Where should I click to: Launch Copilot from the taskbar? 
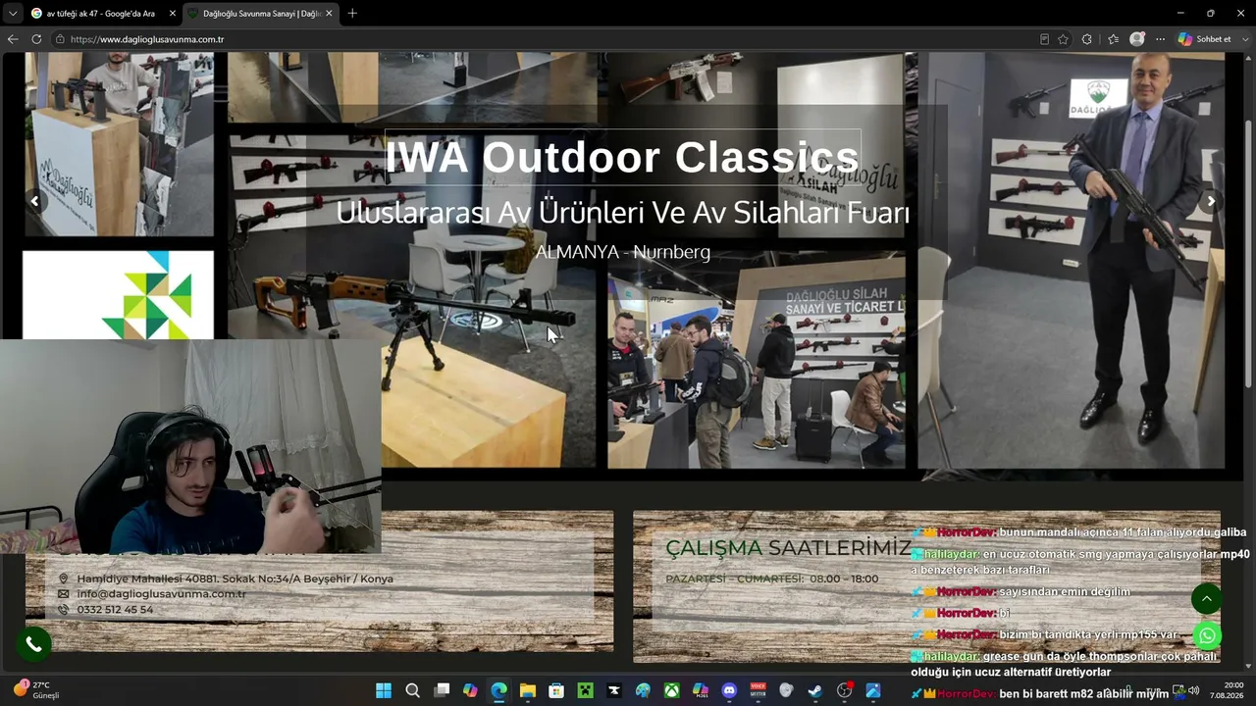point(470,690)
